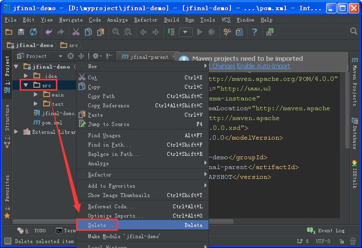The height and width of the screenshot is (248, 362).
Task: Select pom.xml in the project tree
Action: [x=48, y=122]
